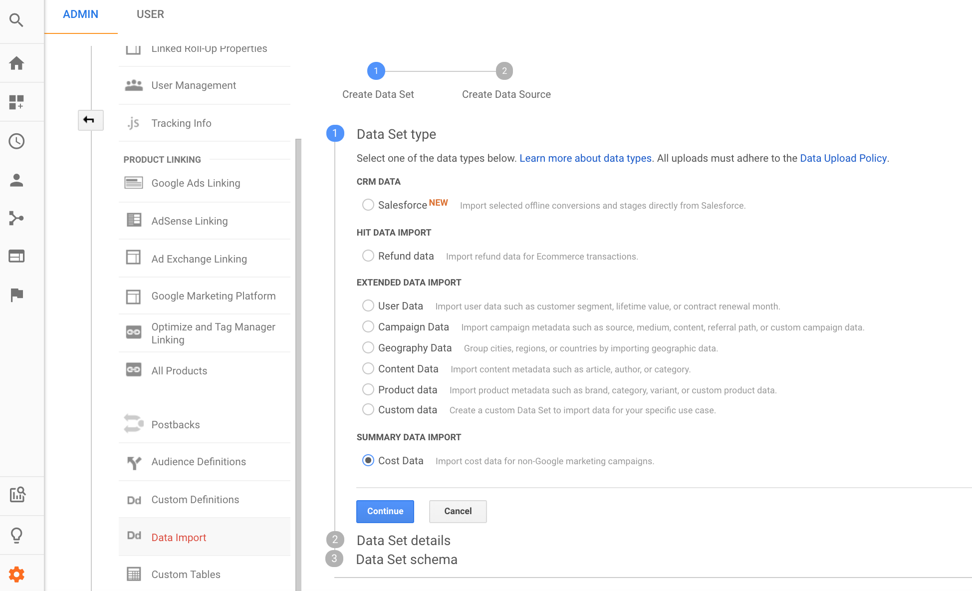Open the Home icon in left rail

click(16, 63)
